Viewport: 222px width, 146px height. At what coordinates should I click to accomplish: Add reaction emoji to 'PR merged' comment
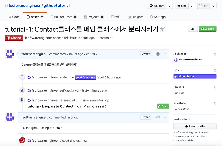click(157, 117)
